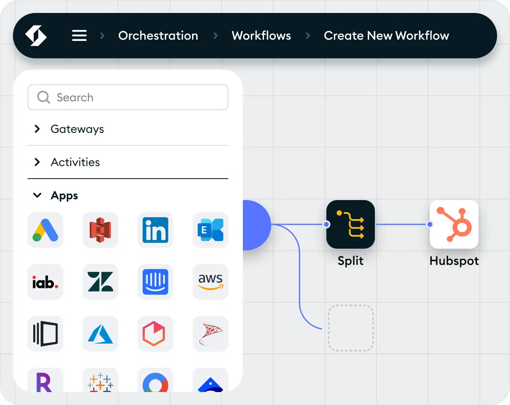Image resolution: width=510 pixels, height=405 pixels.
Task: Click the app logo in the top bar
Action: tap(36, 36)
